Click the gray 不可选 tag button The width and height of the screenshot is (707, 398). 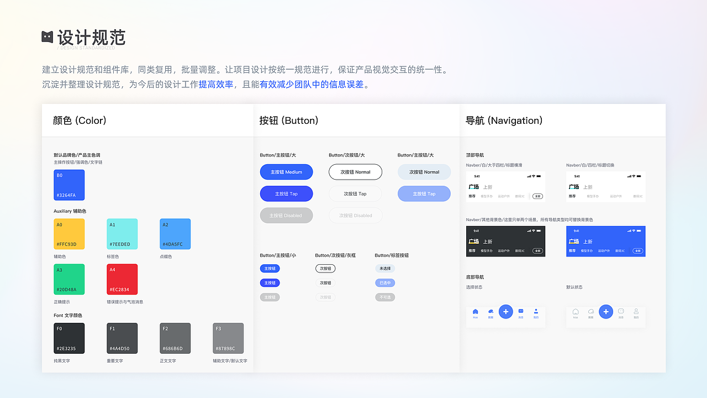coord(385,297)
